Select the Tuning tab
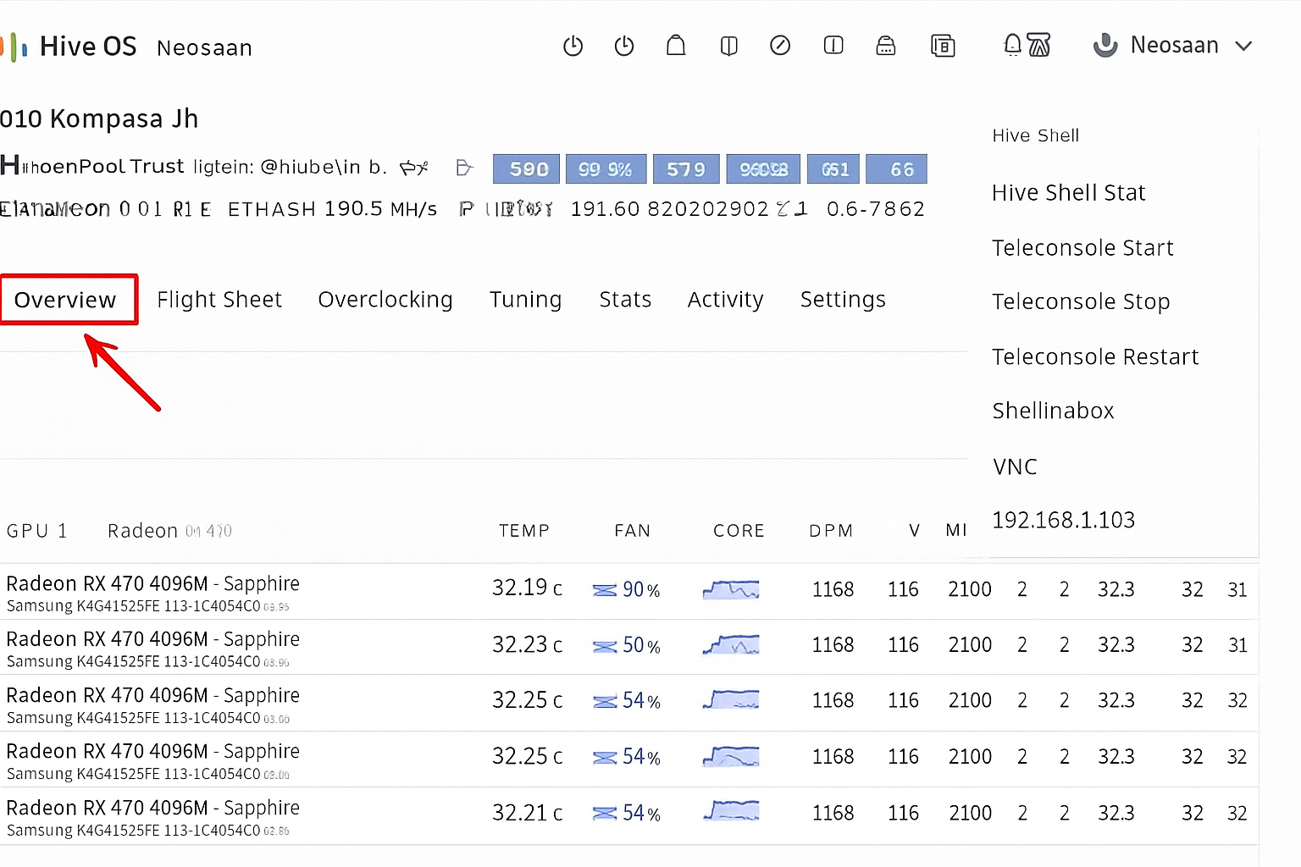 coord(525,300)
